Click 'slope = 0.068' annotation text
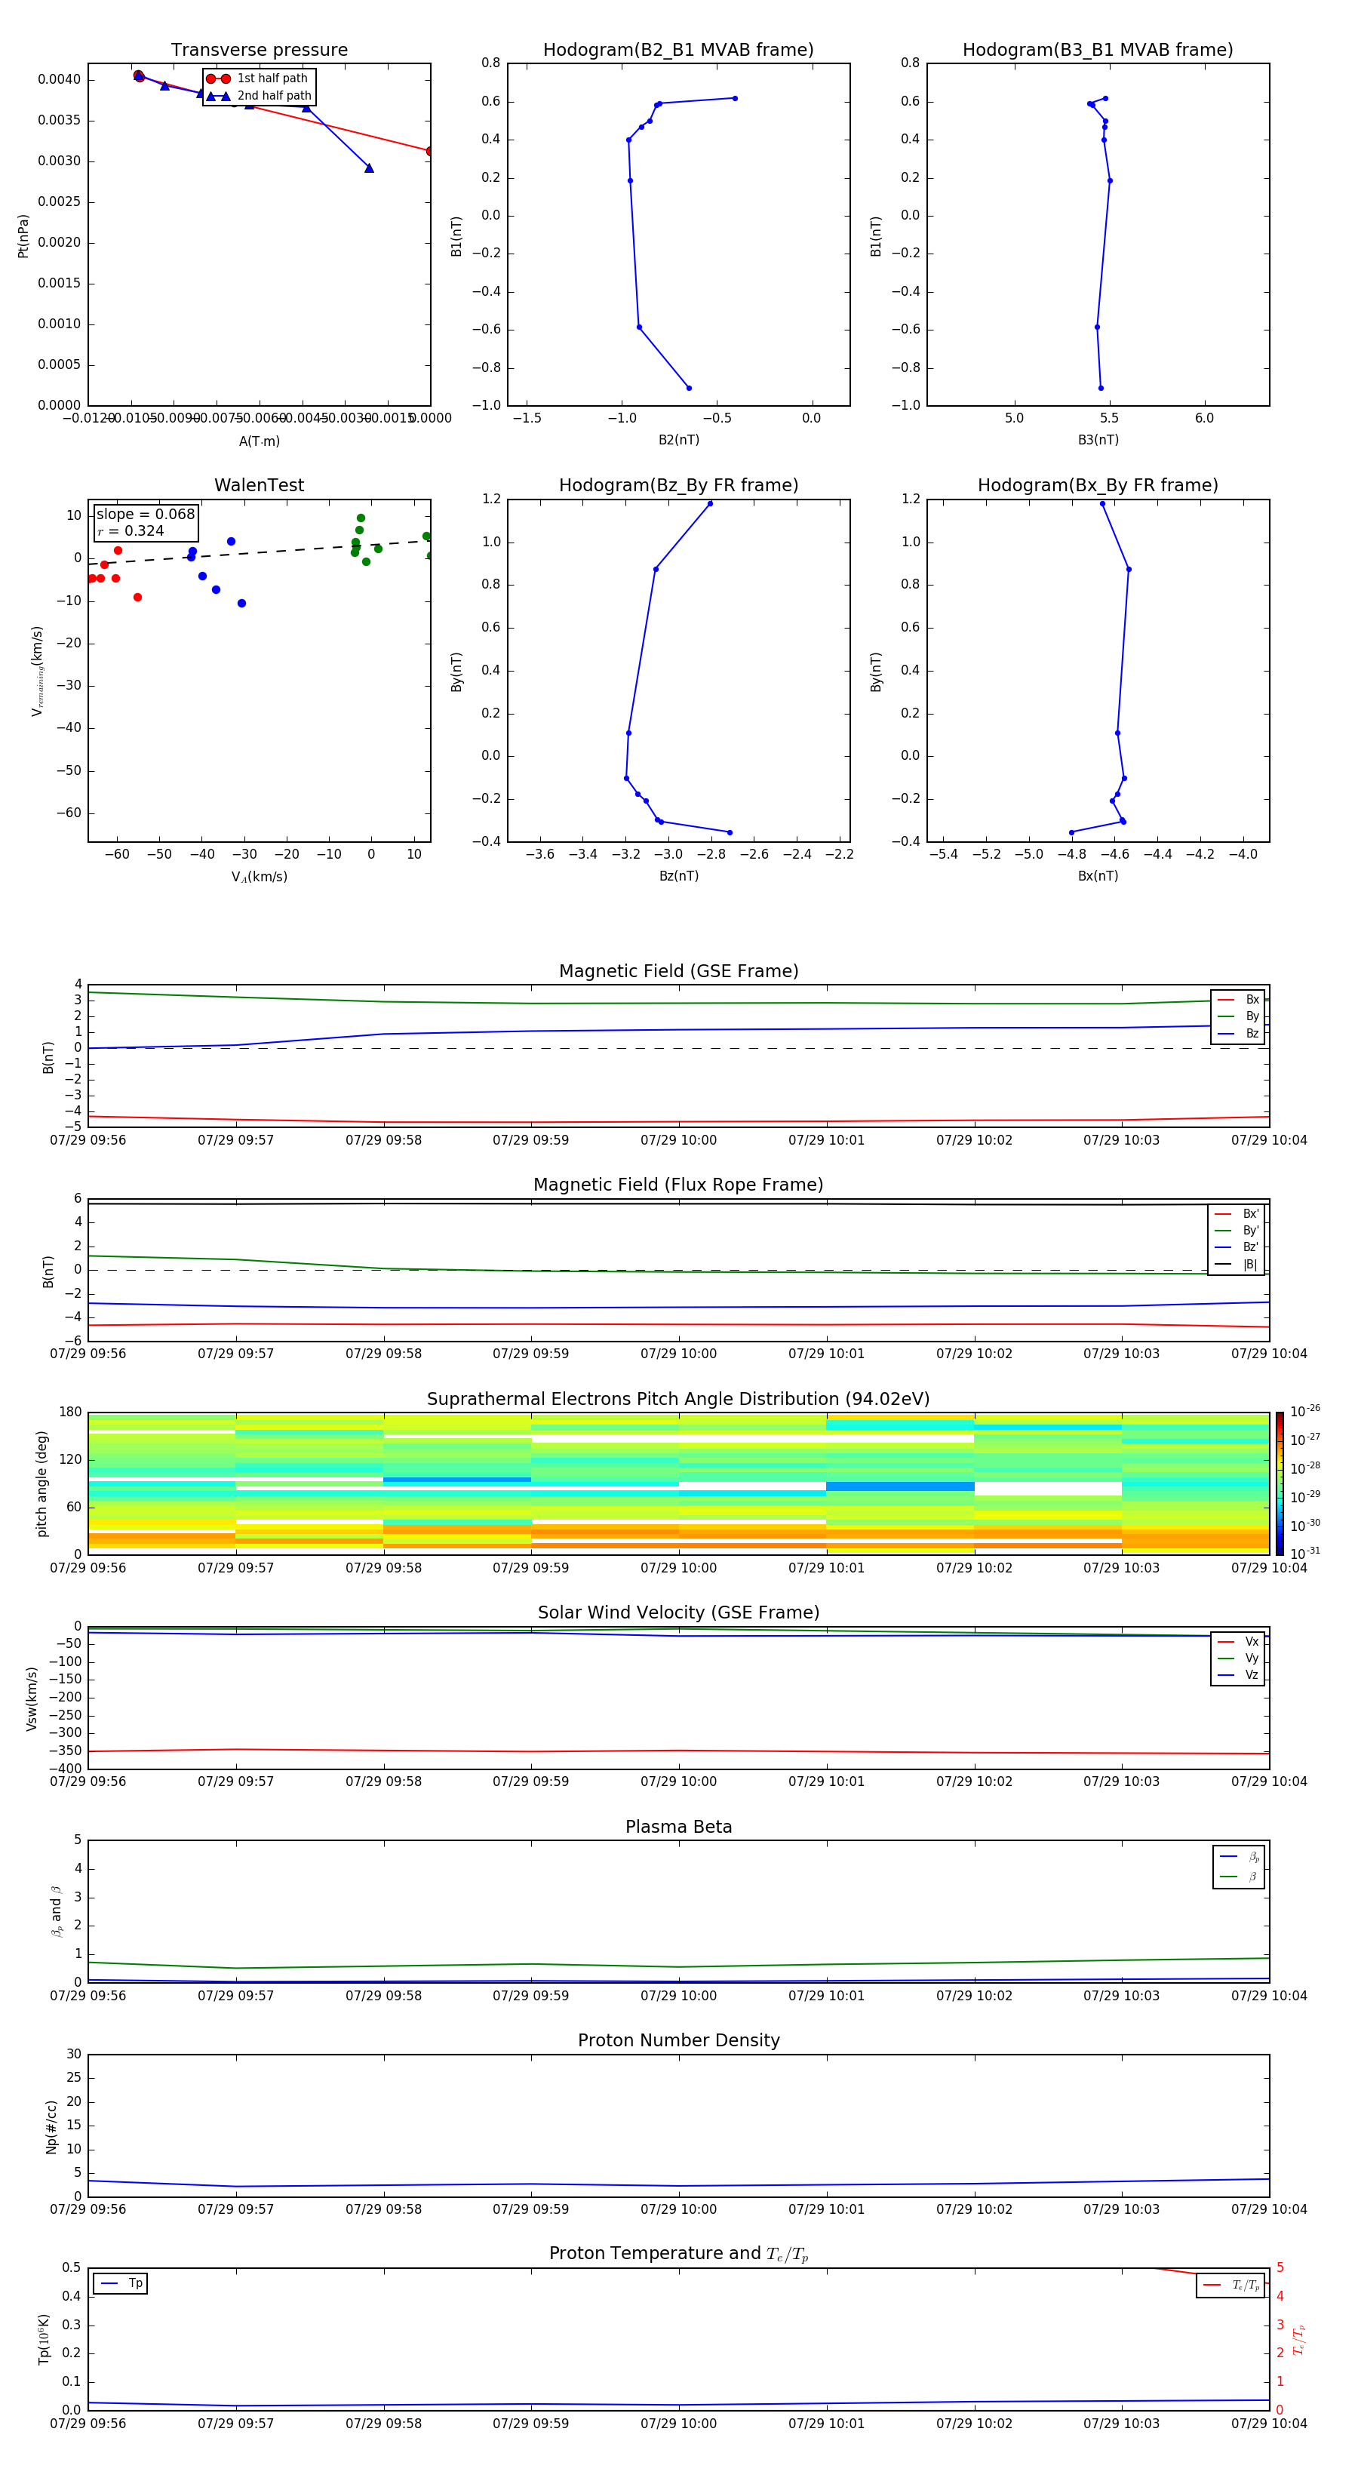The height and width of the screenshot is (2490, 1358). coord(145,515)
